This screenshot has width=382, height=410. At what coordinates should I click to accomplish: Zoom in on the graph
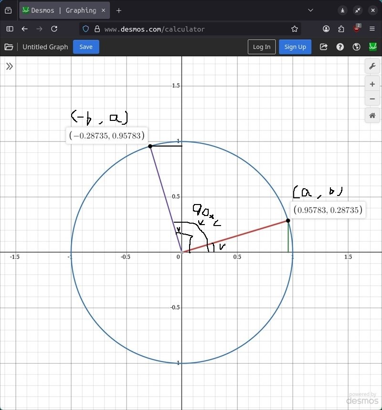tap(372, 84)
